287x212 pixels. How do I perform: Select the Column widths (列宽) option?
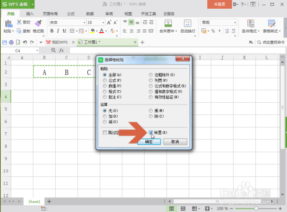point(151,80)
